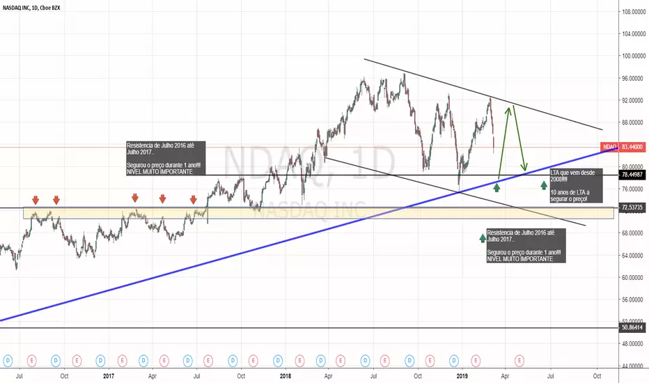The image size is (649, 383).
Task: Select the yellow shaded resistance zone rectangle
Action: click(319, 213)
